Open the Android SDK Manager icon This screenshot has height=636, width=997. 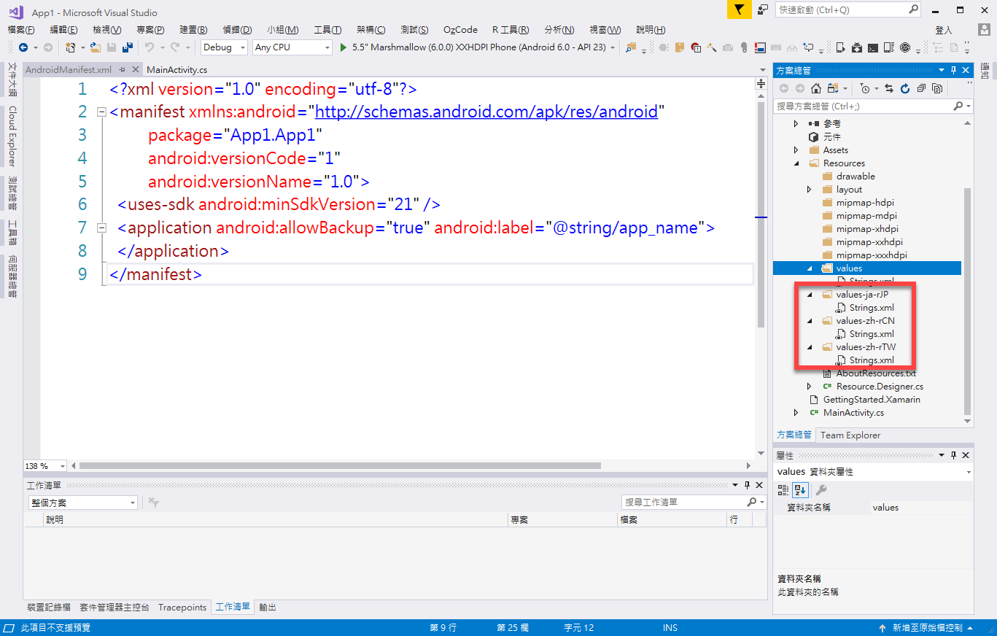click(857, 47)
